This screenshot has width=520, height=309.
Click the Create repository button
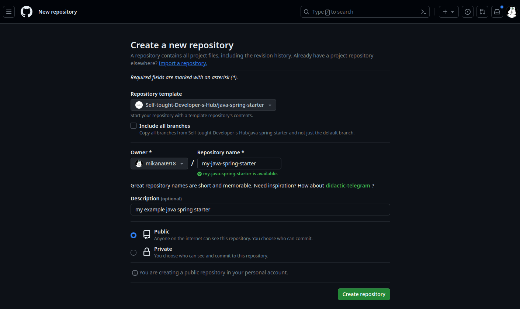pyautogui.click(x=364, y=294)
